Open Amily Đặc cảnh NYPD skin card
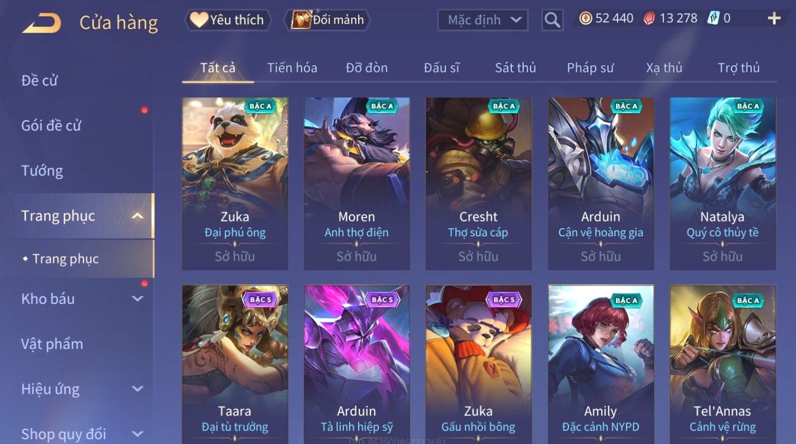 click(x=601, y=365)
